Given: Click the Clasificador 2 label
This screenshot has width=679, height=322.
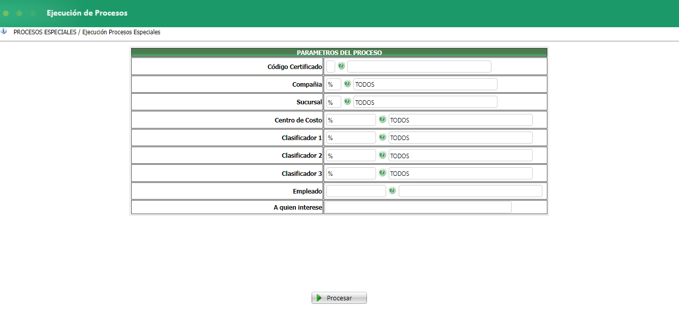Looking at the screenshot, I should pos(302,155).
